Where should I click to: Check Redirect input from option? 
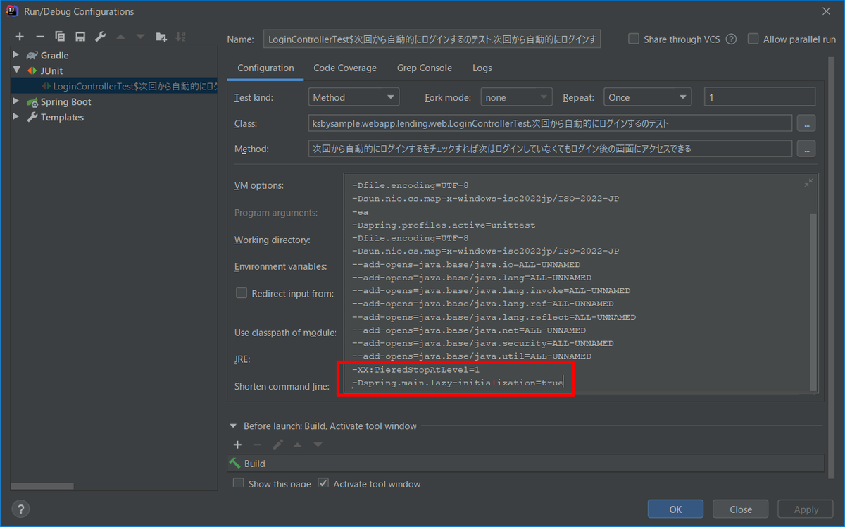[242, 293]
